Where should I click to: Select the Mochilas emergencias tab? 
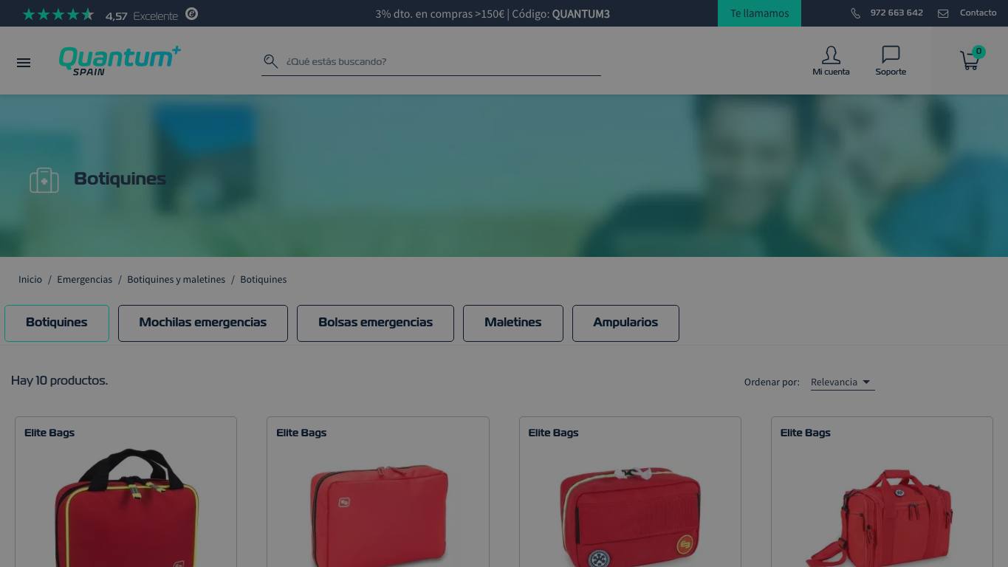203,323
